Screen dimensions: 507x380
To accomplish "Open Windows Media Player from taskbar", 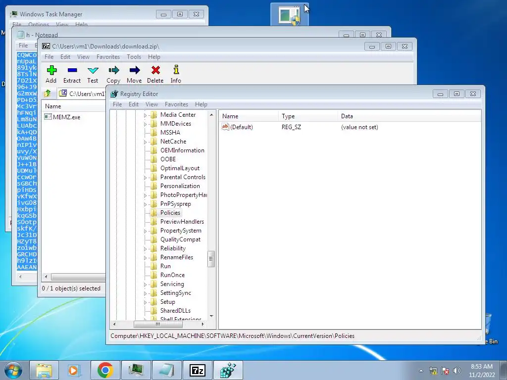I will click(x=74, y=370).
